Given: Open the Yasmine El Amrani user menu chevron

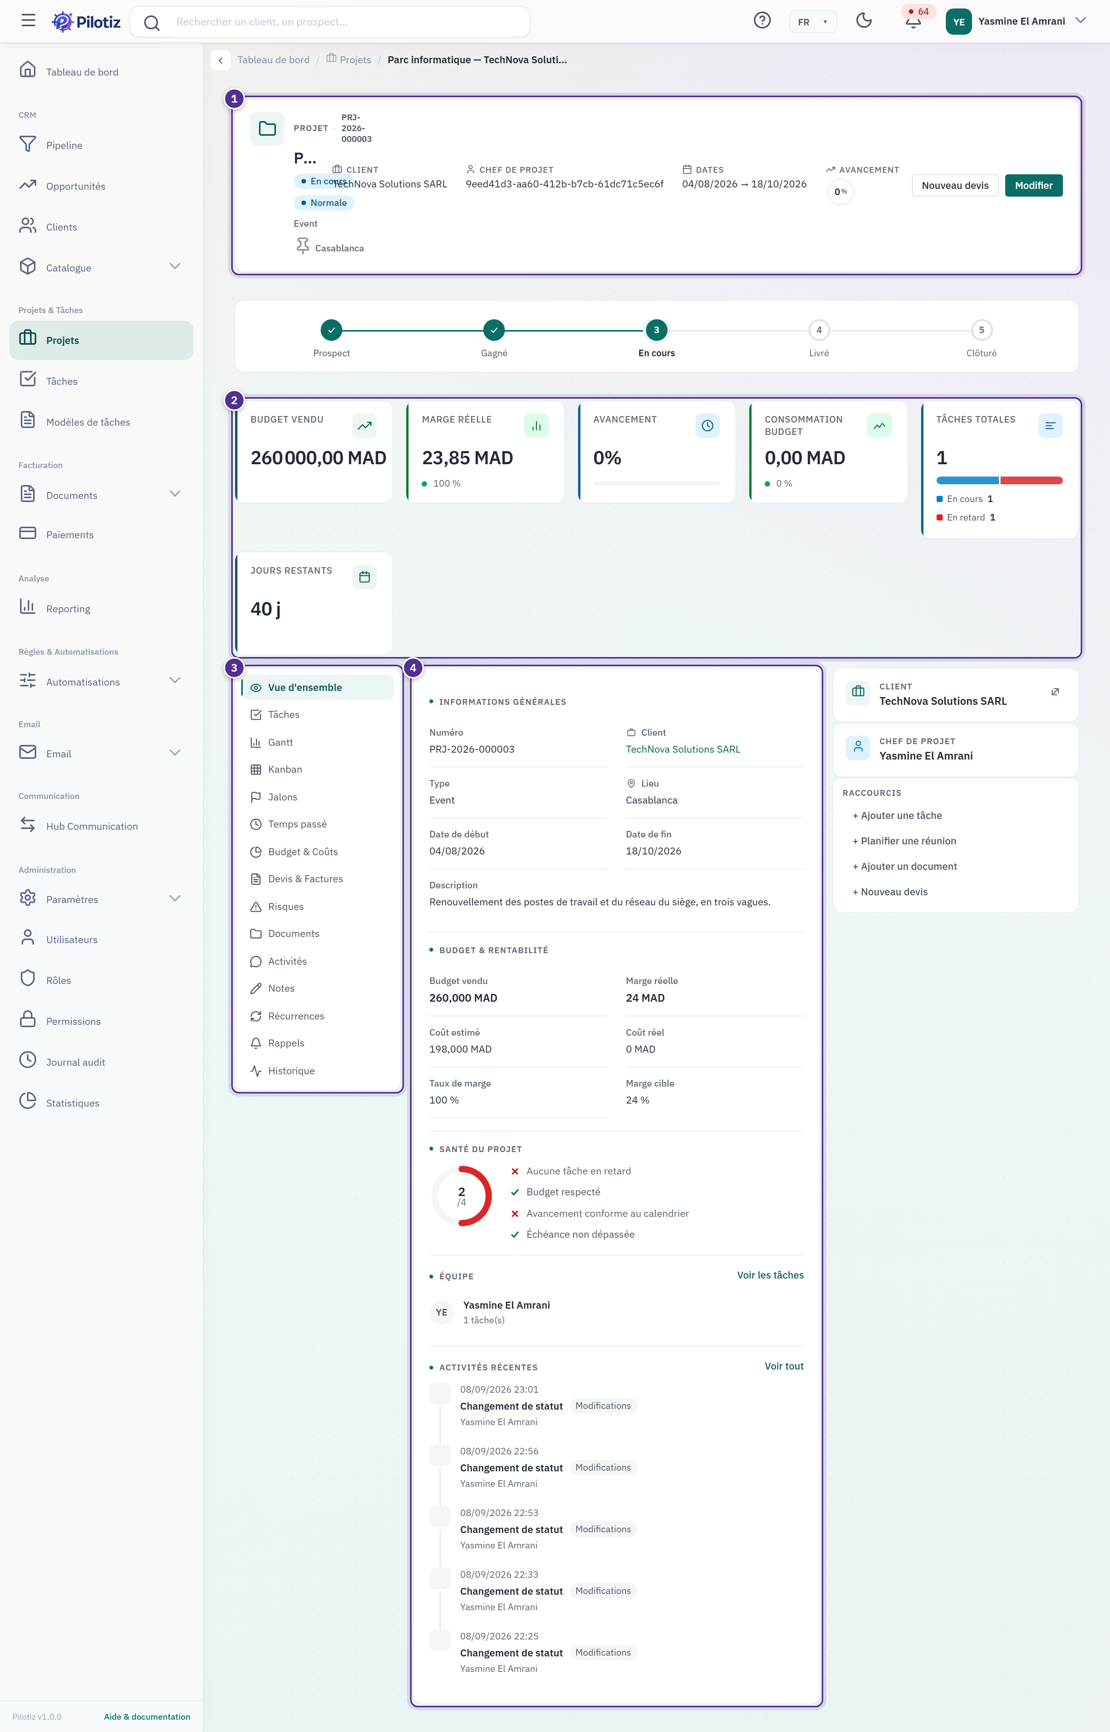Looking at the screenshot, I should coord(1080,21).
